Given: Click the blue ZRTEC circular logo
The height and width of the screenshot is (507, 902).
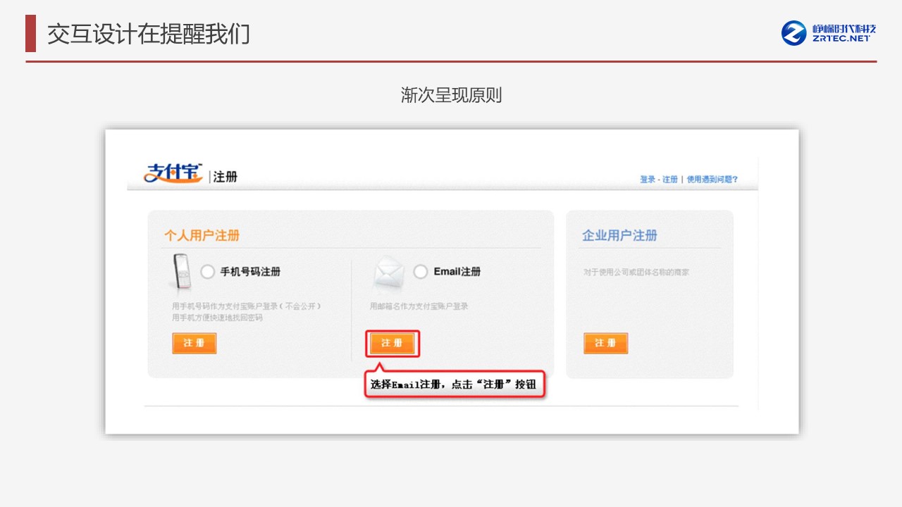Looking at the screenshot, I should tap(794, 33).
